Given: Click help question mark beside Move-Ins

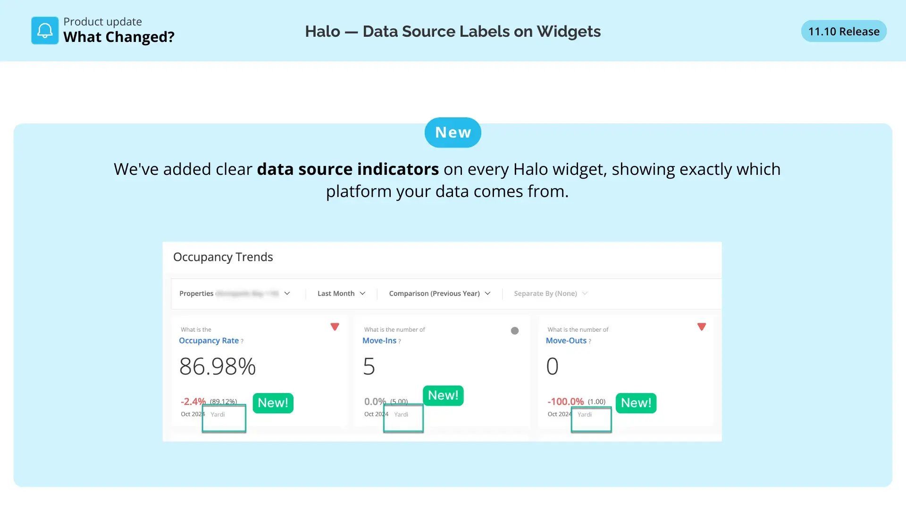Looking at the screenshot, I should click(400, 341).
